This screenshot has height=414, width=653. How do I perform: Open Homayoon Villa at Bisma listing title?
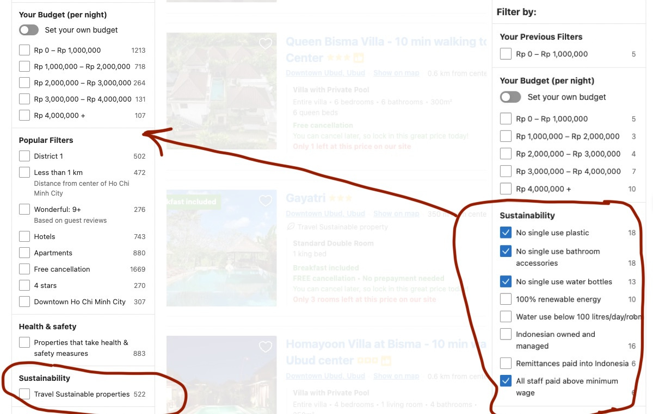click(386, 352)
